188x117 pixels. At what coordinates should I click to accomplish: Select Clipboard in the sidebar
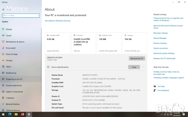pos(10,98)
